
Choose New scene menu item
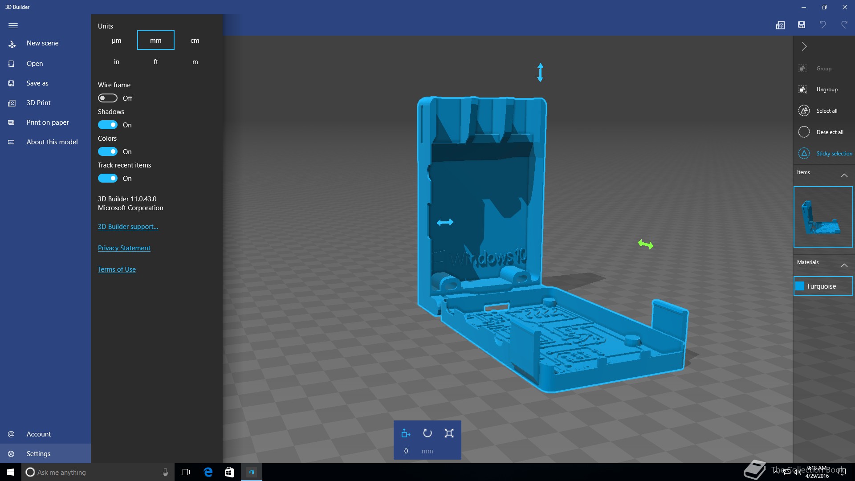(45, 43)
